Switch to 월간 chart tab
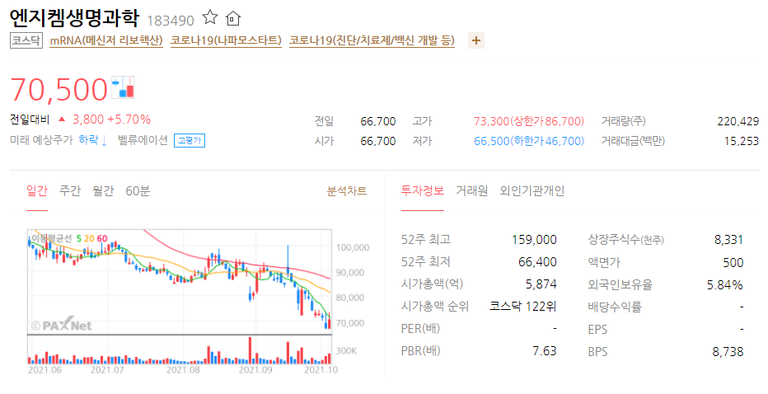The image size is (768, 394). (x=103, y=190)
